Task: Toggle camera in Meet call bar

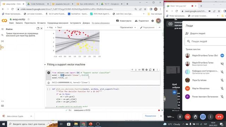Action: pos(188,117)
